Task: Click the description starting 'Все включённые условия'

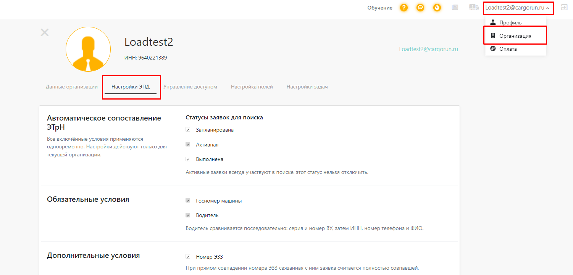Action: [x=107, y=147]
